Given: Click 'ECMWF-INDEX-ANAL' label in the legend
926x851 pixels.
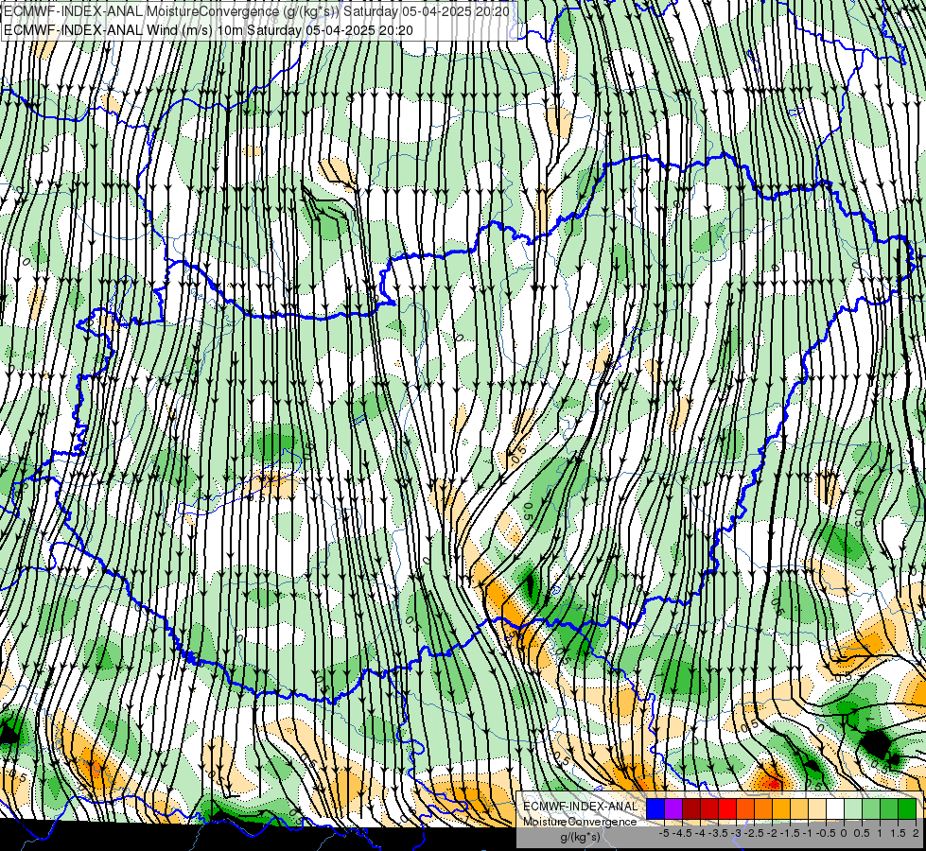Looking at the screenshot, I should click(580, 807).
